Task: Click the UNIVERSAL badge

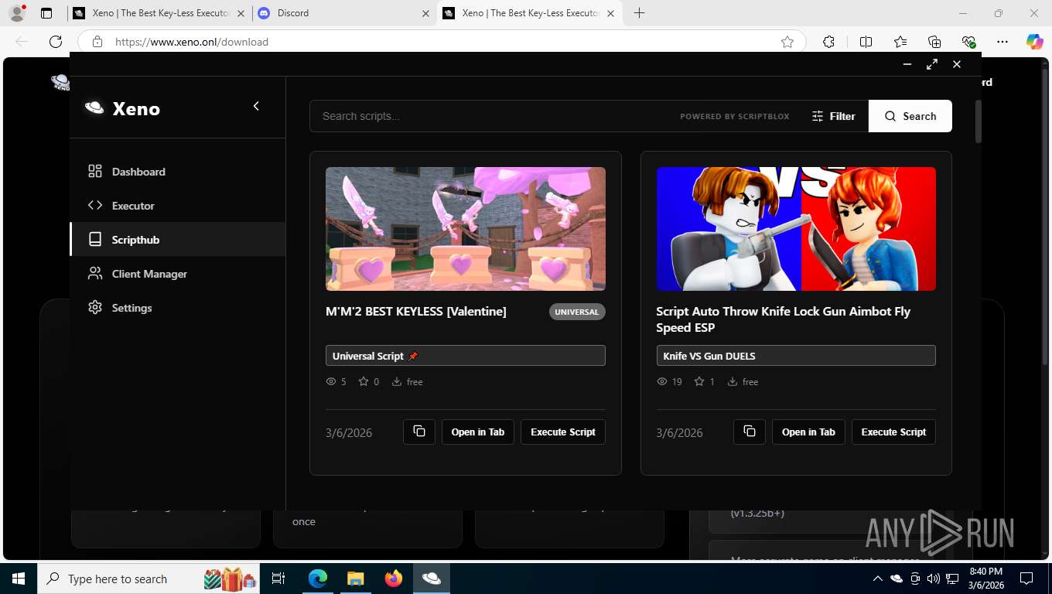Action: click(x=577, y=312)
